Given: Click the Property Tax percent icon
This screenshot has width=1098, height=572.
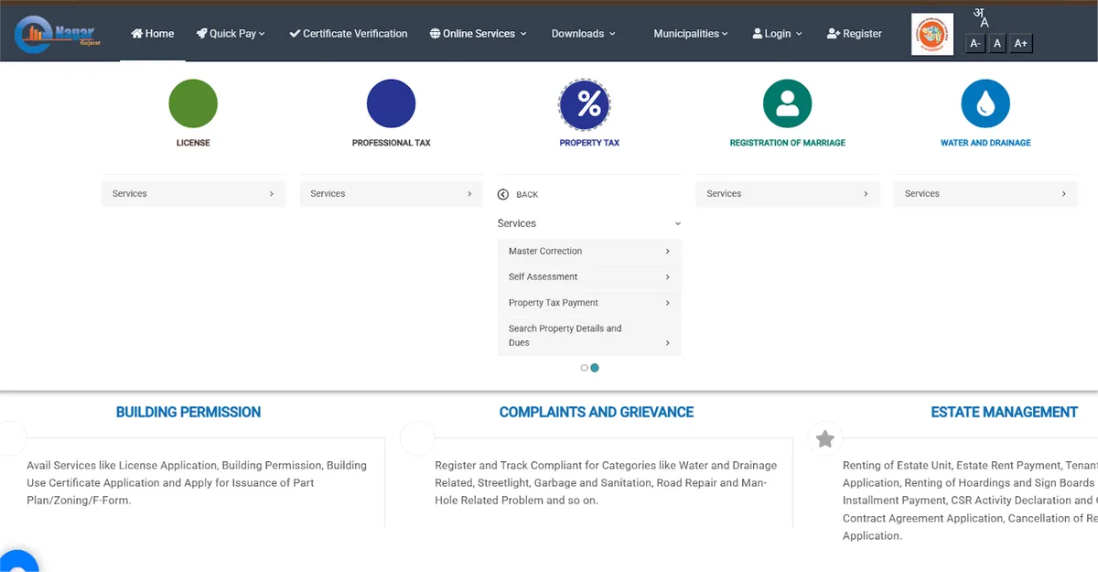Looking at the screenshot, I should pos(589,104).
